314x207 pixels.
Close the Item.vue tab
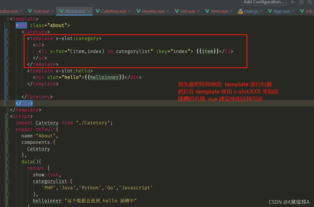coord(232,11)
